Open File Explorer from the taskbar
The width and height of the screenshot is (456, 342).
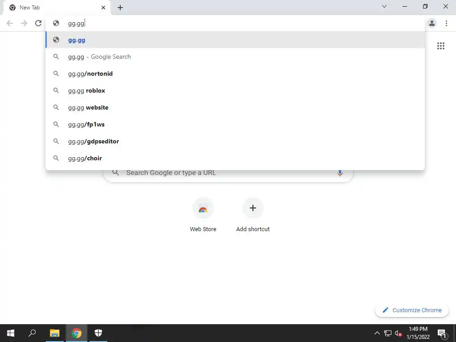click(x=55, y=333)
